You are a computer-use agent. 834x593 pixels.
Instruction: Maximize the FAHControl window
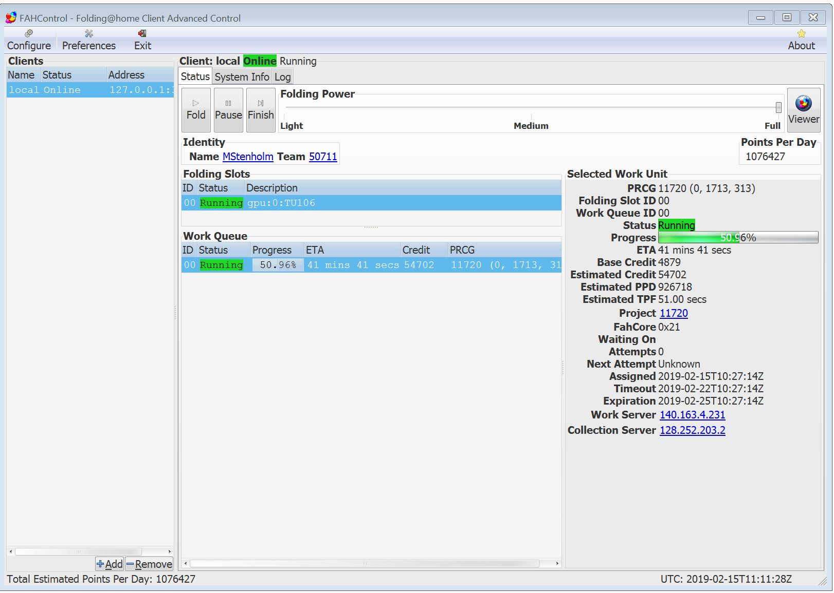point(787,17)
